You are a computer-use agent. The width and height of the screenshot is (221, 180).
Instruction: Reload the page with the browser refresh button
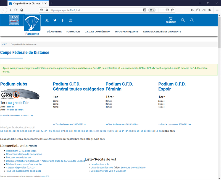(x=16, y=10)
